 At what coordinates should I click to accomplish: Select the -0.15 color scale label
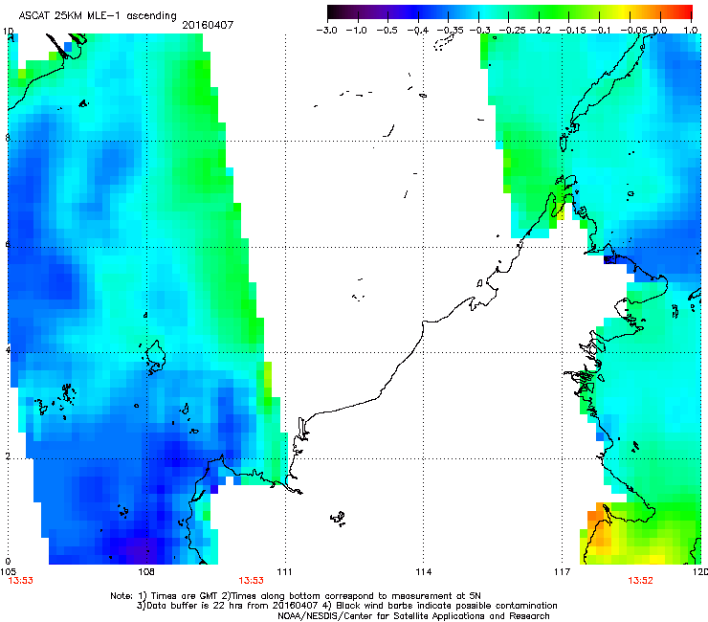coord(572,31)
